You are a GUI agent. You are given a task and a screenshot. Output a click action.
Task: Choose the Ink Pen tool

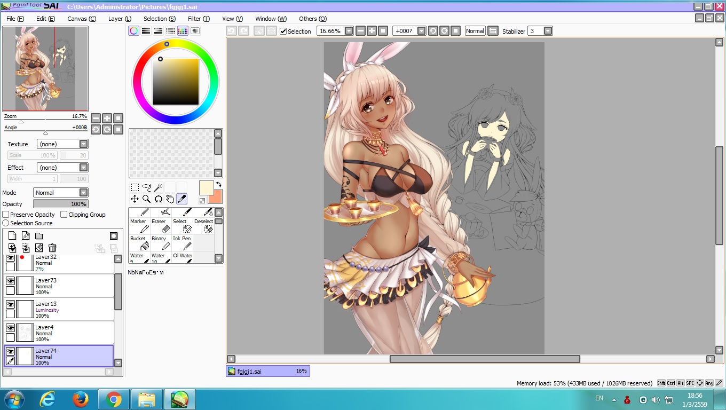click(x=182, y=243)
